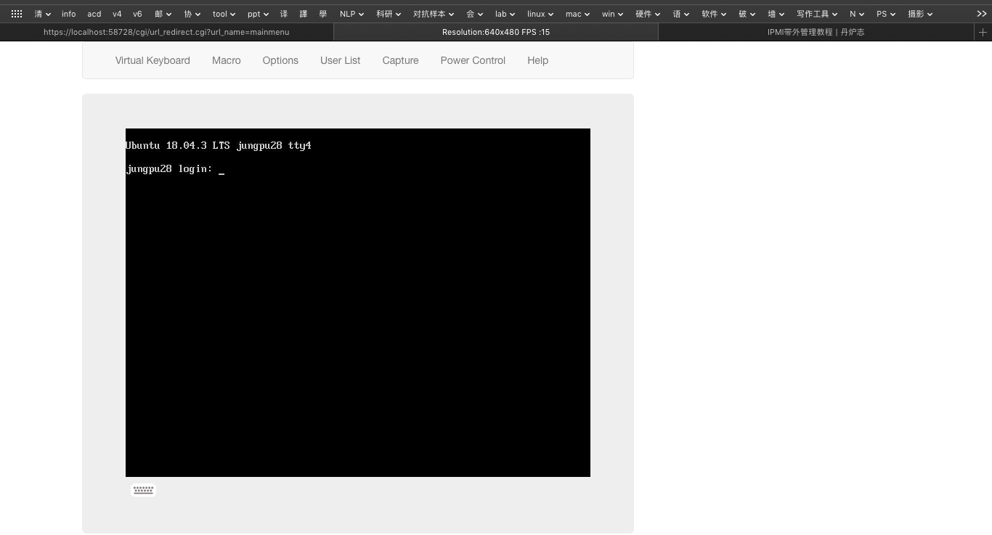Image resolution: width=992 pixels, height=535 pixels.
Task: Open the User List menu
Action: pos(340,60)
